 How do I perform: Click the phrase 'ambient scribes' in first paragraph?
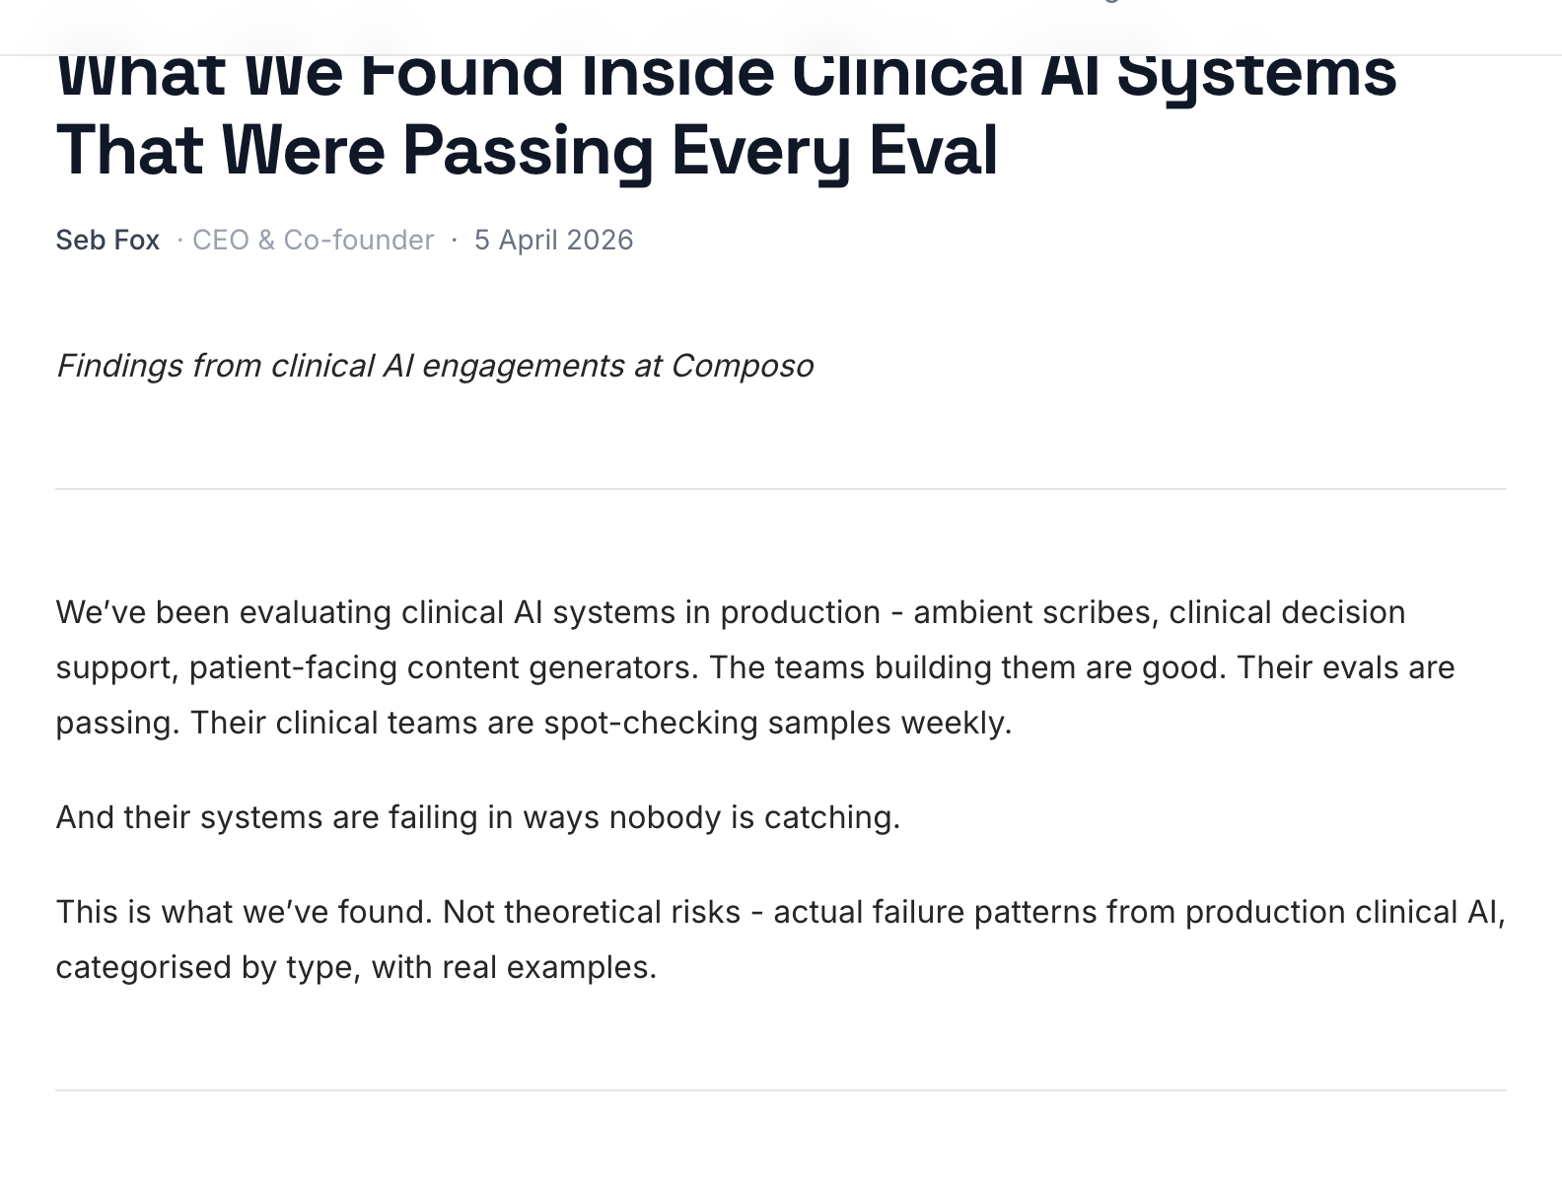click(x=1032, y=612)
